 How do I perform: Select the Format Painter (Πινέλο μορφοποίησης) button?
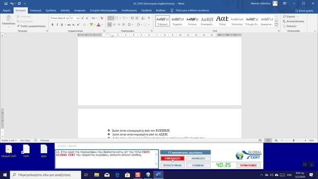tap(31, 26)
